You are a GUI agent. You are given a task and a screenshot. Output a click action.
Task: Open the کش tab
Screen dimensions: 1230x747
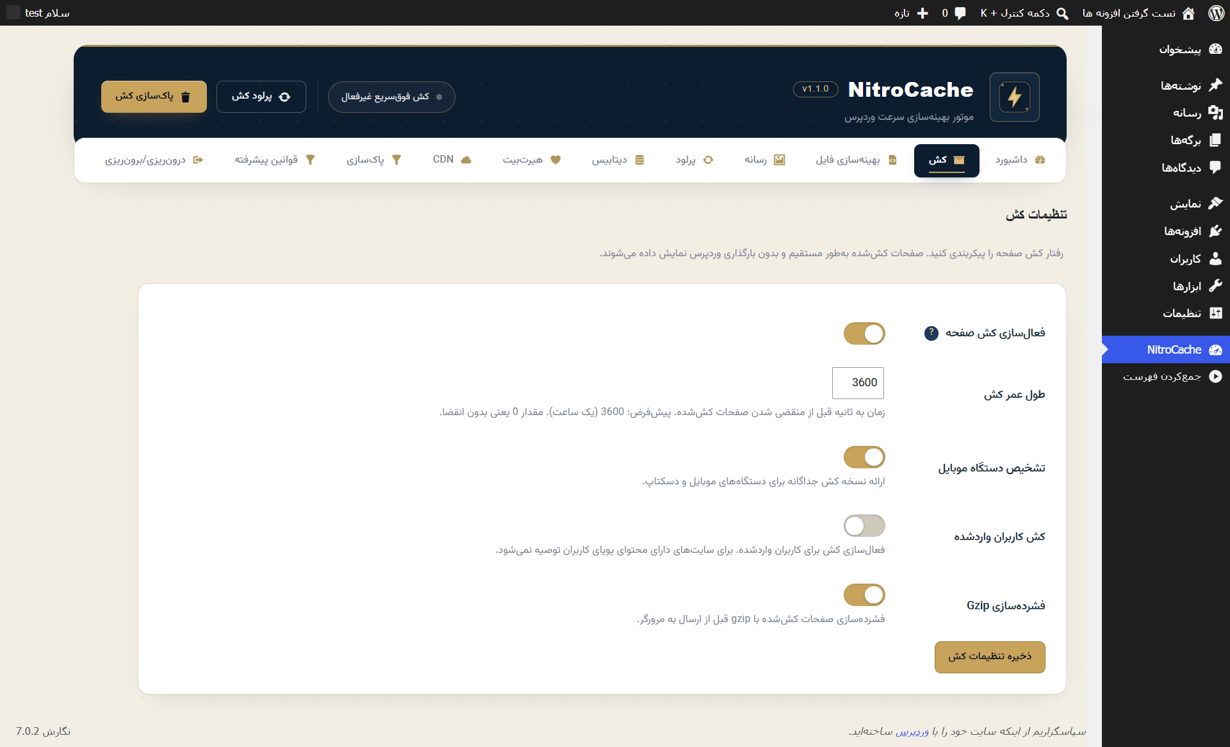(x=946, y=160)
